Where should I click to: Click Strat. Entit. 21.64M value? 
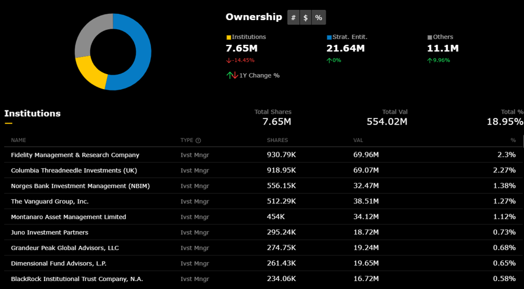(346, 49)
